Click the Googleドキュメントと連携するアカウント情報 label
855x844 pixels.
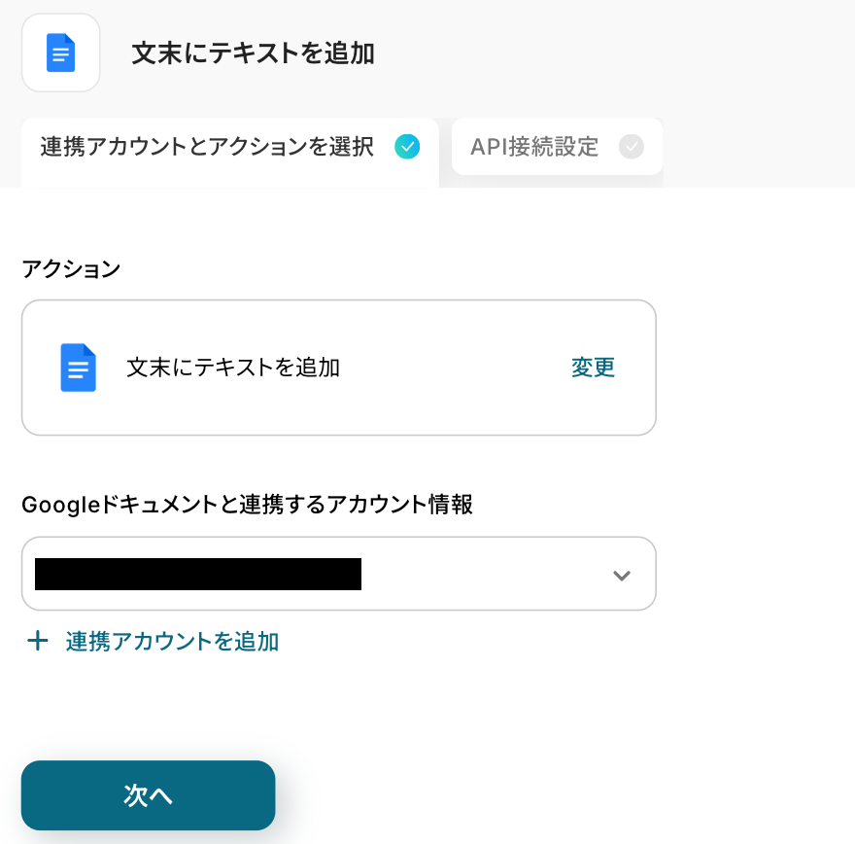pos(247,505)
